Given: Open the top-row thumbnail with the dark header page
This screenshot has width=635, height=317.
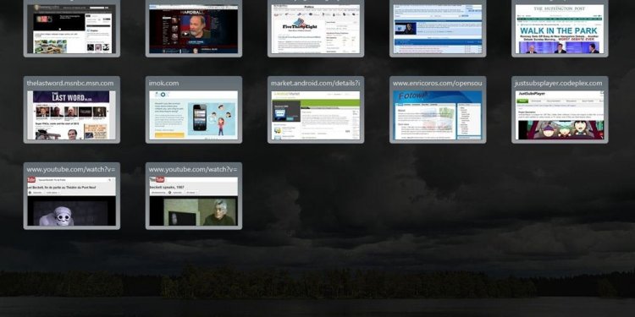Looking at the screenshot, I should [72, 29].
